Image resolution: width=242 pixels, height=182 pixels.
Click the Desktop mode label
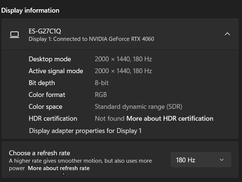[50, 59]
